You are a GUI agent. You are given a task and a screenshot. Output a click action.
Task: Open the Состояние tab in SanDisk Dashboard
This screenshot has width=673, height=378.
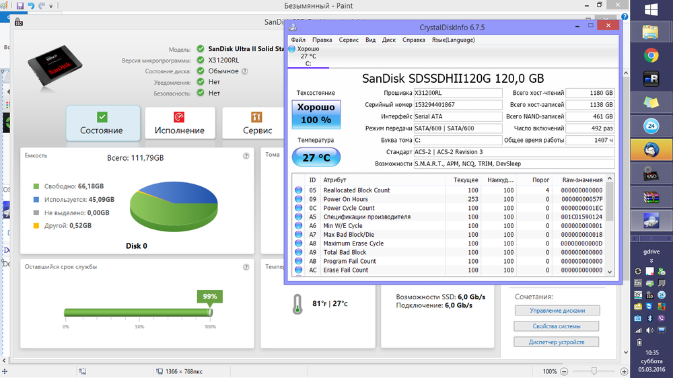click(x=103, y=123)
